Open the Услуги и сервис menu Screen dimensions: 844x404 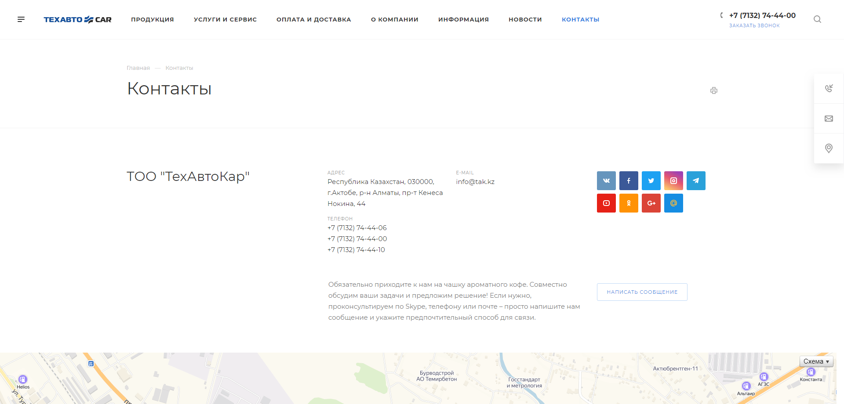tap(225, 19)
